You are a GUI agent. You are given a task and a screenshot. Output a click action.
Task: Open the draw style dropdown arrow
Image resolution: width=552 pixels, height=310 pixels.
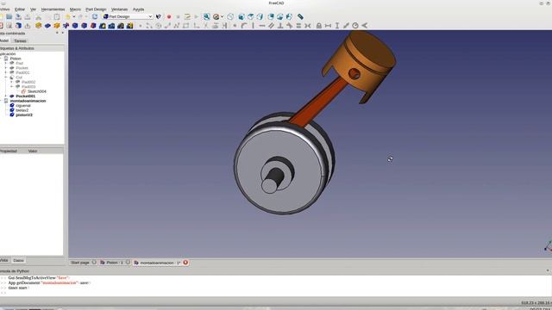(x=222, y=16)
